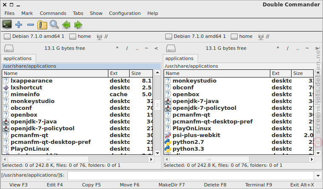The height and width of the screenshot is (189, 323).
Task: Click the green right arrow toolbar icon
Action: click(x=78, y=25)
